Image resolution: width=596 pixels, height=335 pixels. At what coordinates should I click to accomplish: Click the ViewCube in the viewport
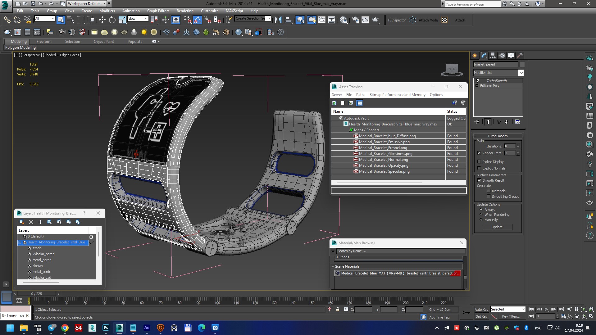[452, 70]
